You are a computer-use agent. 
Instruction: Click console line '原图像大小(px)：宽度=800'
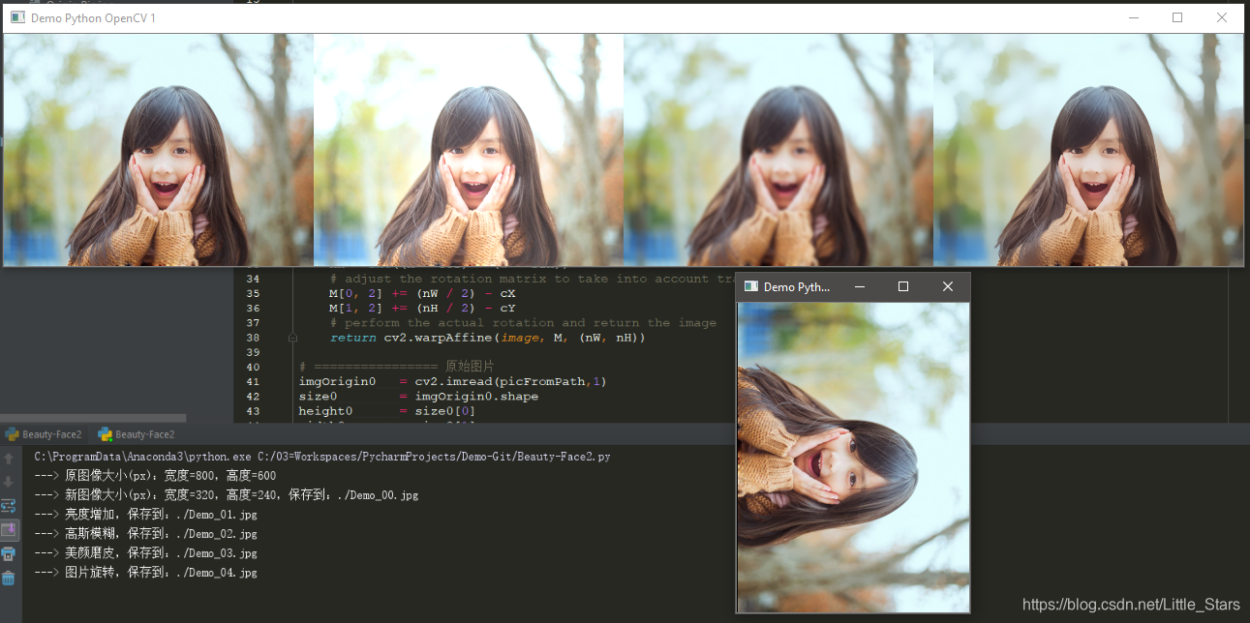click(x=155, y=476)
